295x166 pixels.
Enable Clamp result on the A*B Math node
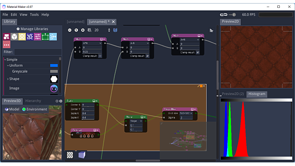point(100,56)
